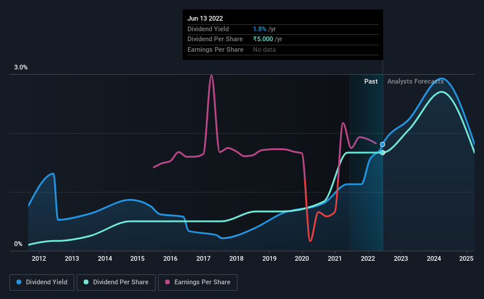Click the Analysts Forecasts region label

tap(415, 81)
